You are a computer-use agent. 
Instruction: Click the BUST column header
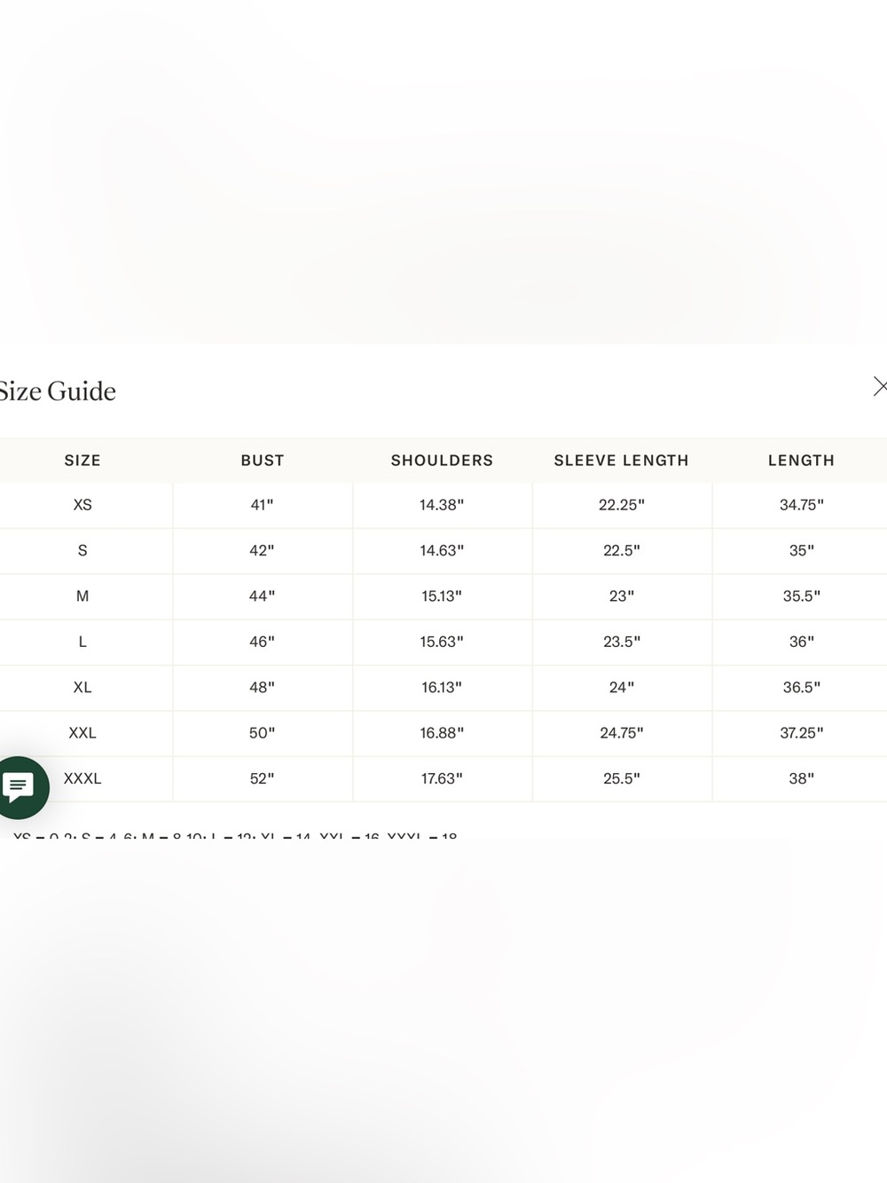(x=263, y=461)
